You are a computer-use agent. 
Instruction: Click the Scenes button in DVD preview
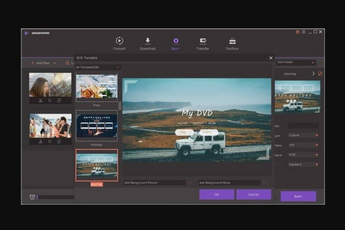point(208,132)
